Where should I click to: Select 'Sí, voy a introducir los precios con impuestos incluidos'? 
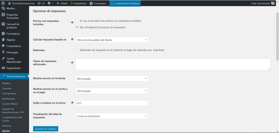point(77,21)
